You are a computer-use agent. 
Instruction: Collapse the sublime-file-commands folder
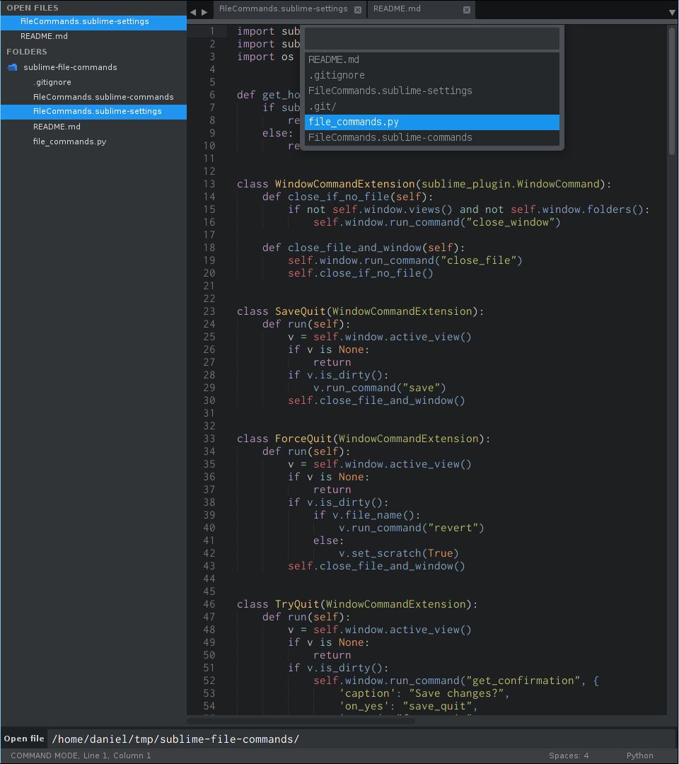(x=70, y=67)
